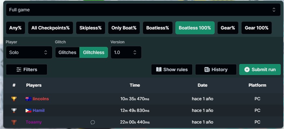Expand the Solo player dropdown

tap(29, 52)
